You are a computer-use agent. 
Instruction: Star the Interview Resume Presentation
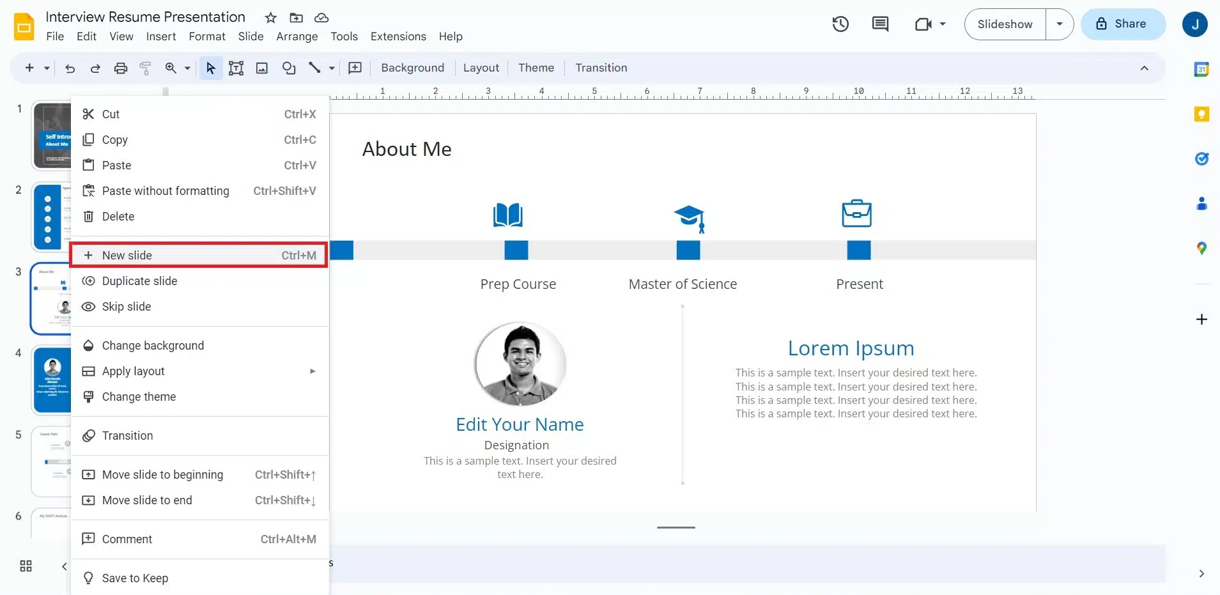(x=271, y=18)
